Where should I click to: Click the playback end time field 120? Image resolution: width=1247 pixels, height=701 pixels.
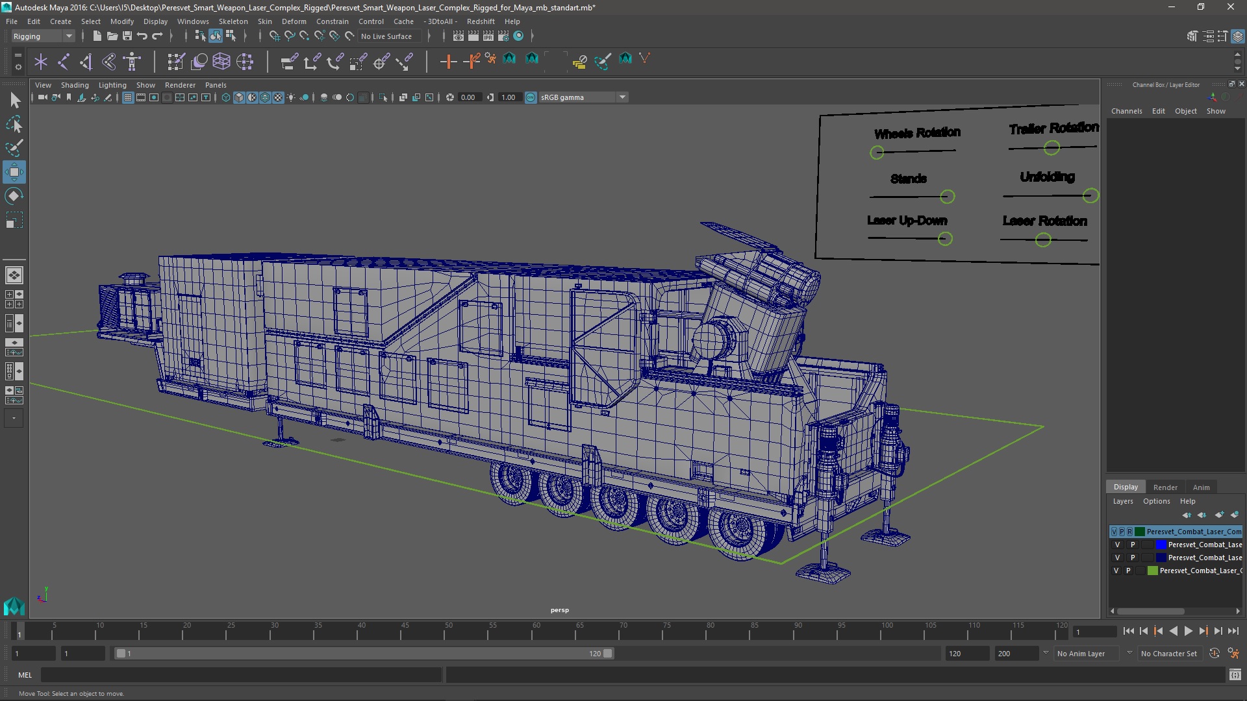967,654
